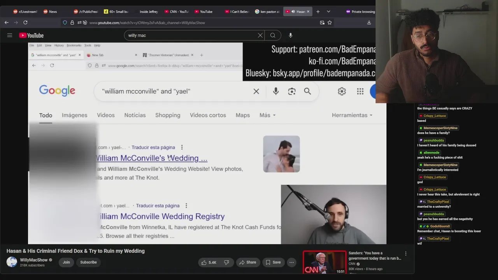498x280 pixels.
Task: Open Google apps grid in video
Action: 360,91
